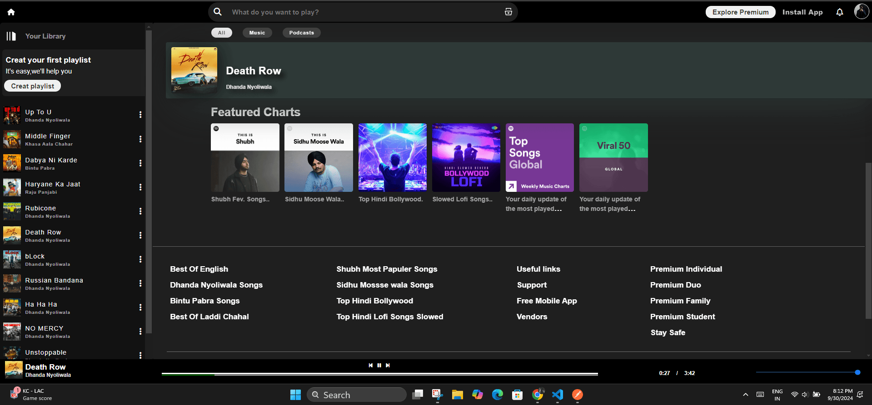This screenshot has height=405, width=872.
Task: Open more options for Russian Bandana
Action: pos(140,283)
